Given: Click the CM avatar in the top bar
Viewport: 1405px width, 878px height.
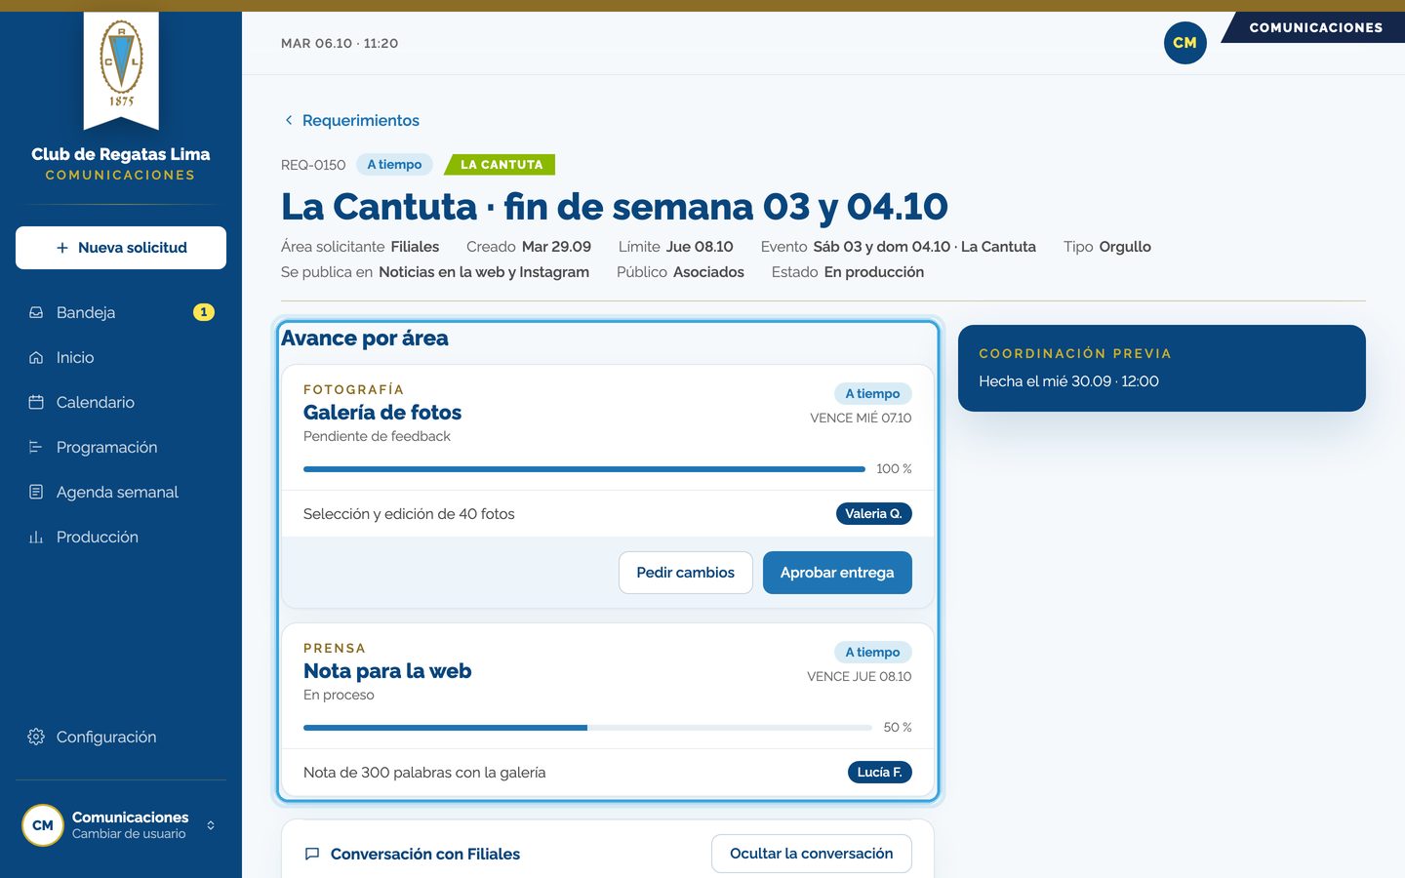Looking at the screenshot, I should (x=1185, y=43).
